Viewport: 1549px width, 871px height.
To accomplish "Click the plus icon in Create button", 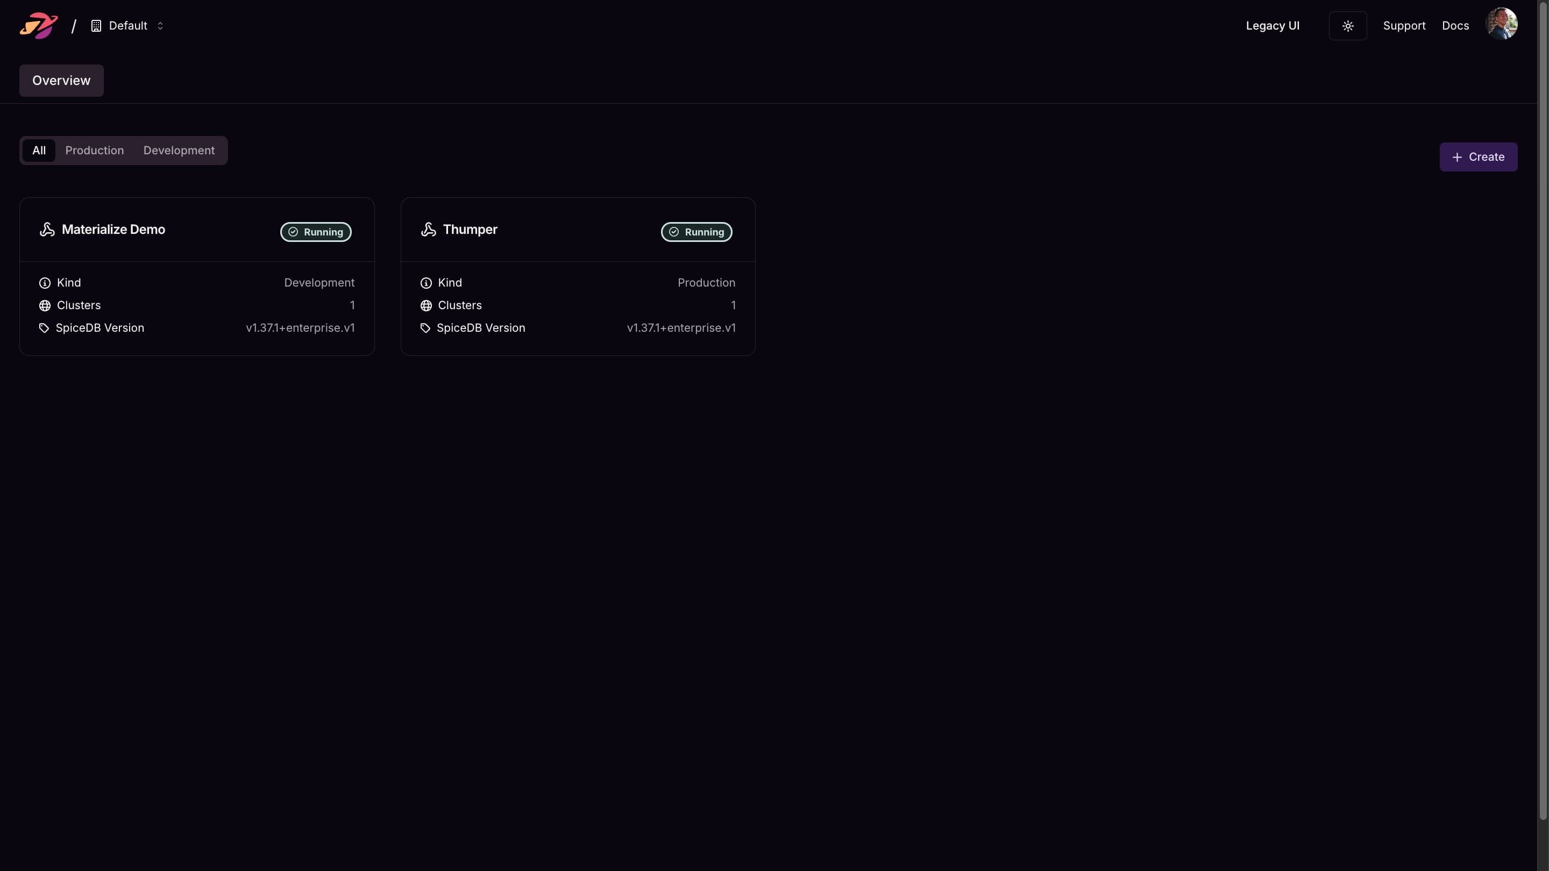I will 1457,158.
